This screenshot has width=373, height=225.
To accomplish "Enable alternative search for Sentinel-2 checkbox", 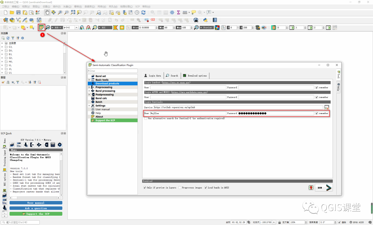I will pos(146,119).
